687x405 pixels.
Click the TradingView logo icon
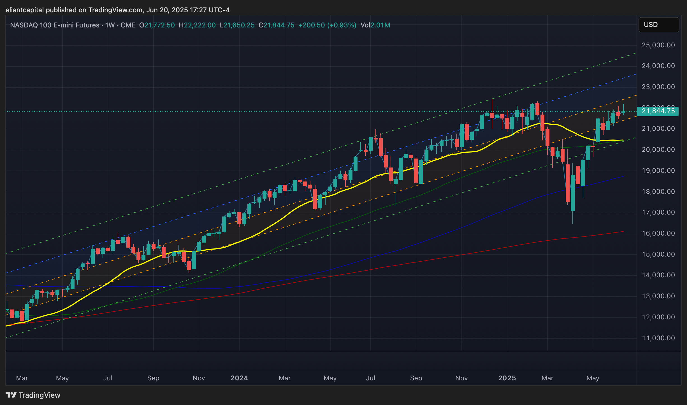coord(11,395)
